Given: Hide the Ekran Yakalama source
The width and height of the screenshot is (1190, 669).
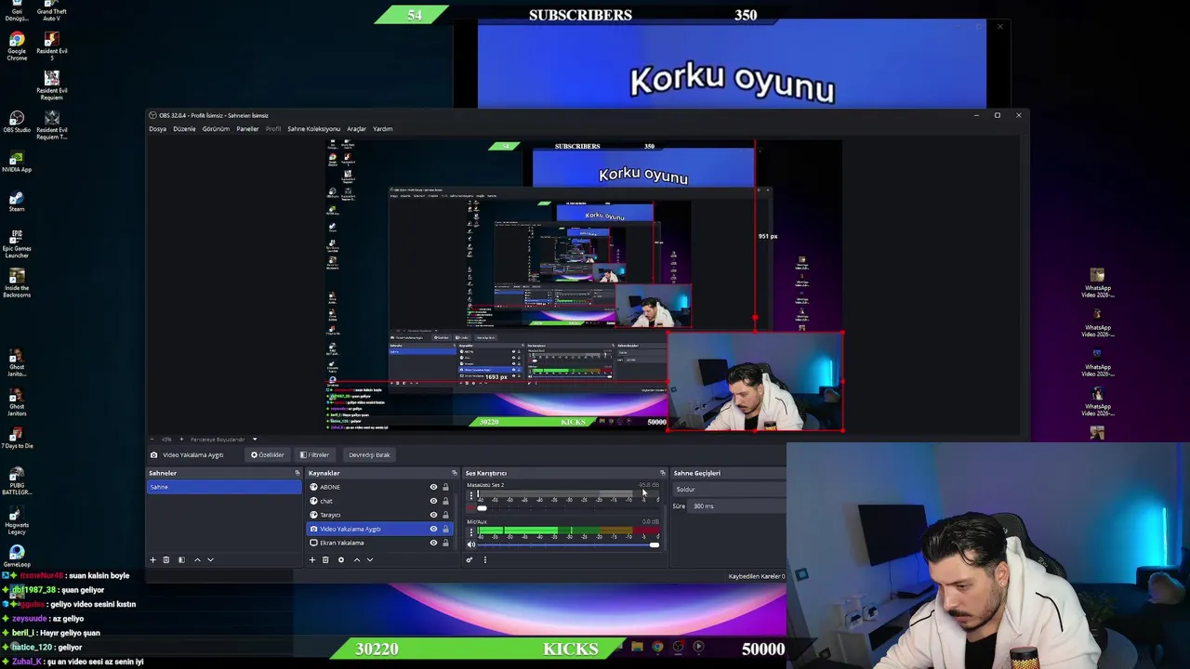Looking at the screenshot, I should click(x=433, y=543).
